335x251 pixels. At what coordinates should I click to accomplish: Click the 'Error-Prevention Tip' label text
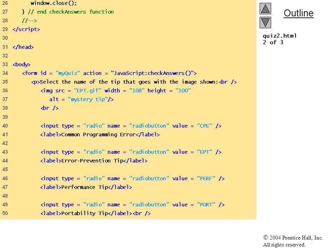tap(92, 161)
